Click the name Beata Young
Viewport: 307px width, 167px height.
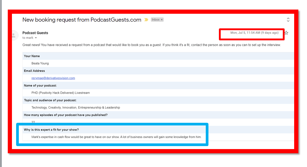click(40, 63)
